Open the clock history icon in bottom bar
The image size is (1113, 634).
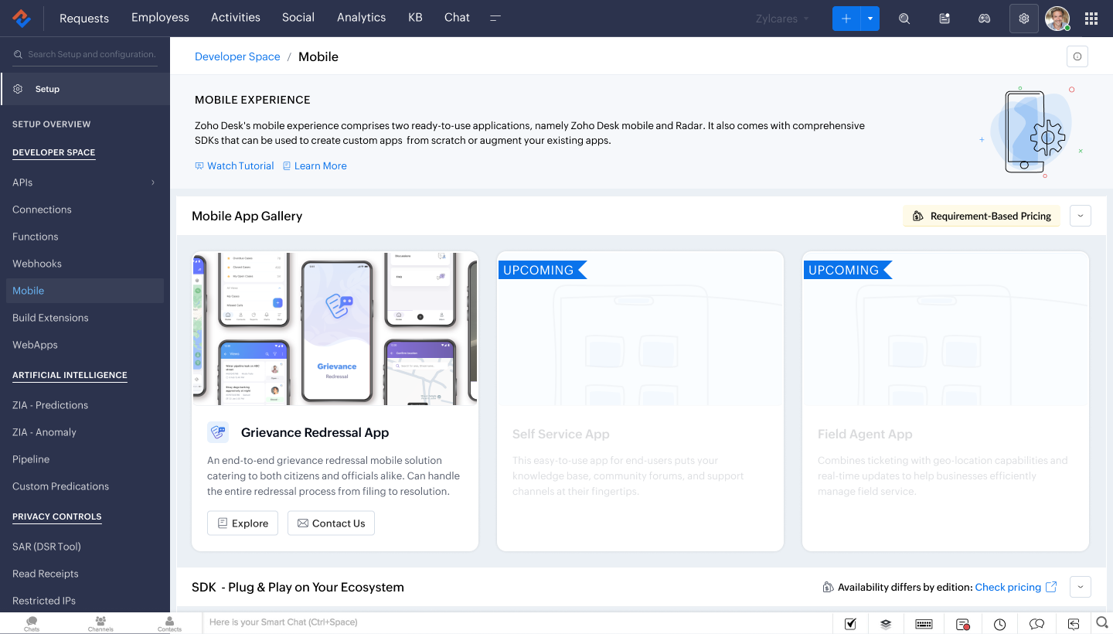pyautogui.click(x=1000, y=624)
